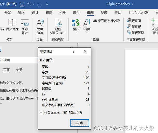Switch to 结果 navigation tab
This screenshot has width=158, height=133.
(19, 70)
